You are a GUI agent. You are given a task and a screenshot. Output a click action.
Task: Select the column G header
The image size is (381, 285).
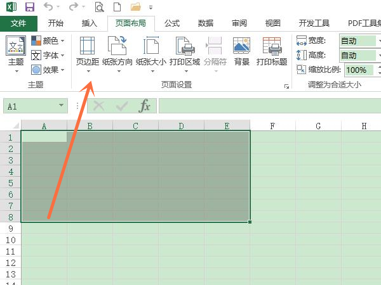pos(318,125)
